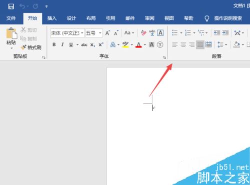
Task: Switch to the 引用 tab
Action: pyautogui.click(x=110, y=18)
